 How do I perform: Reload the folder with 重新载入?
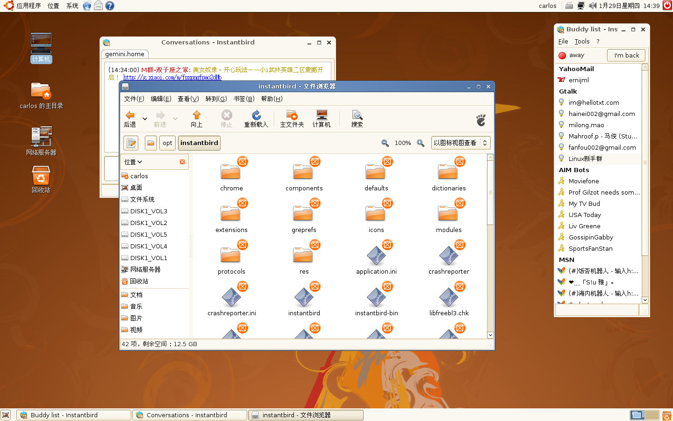pos(256,119)
